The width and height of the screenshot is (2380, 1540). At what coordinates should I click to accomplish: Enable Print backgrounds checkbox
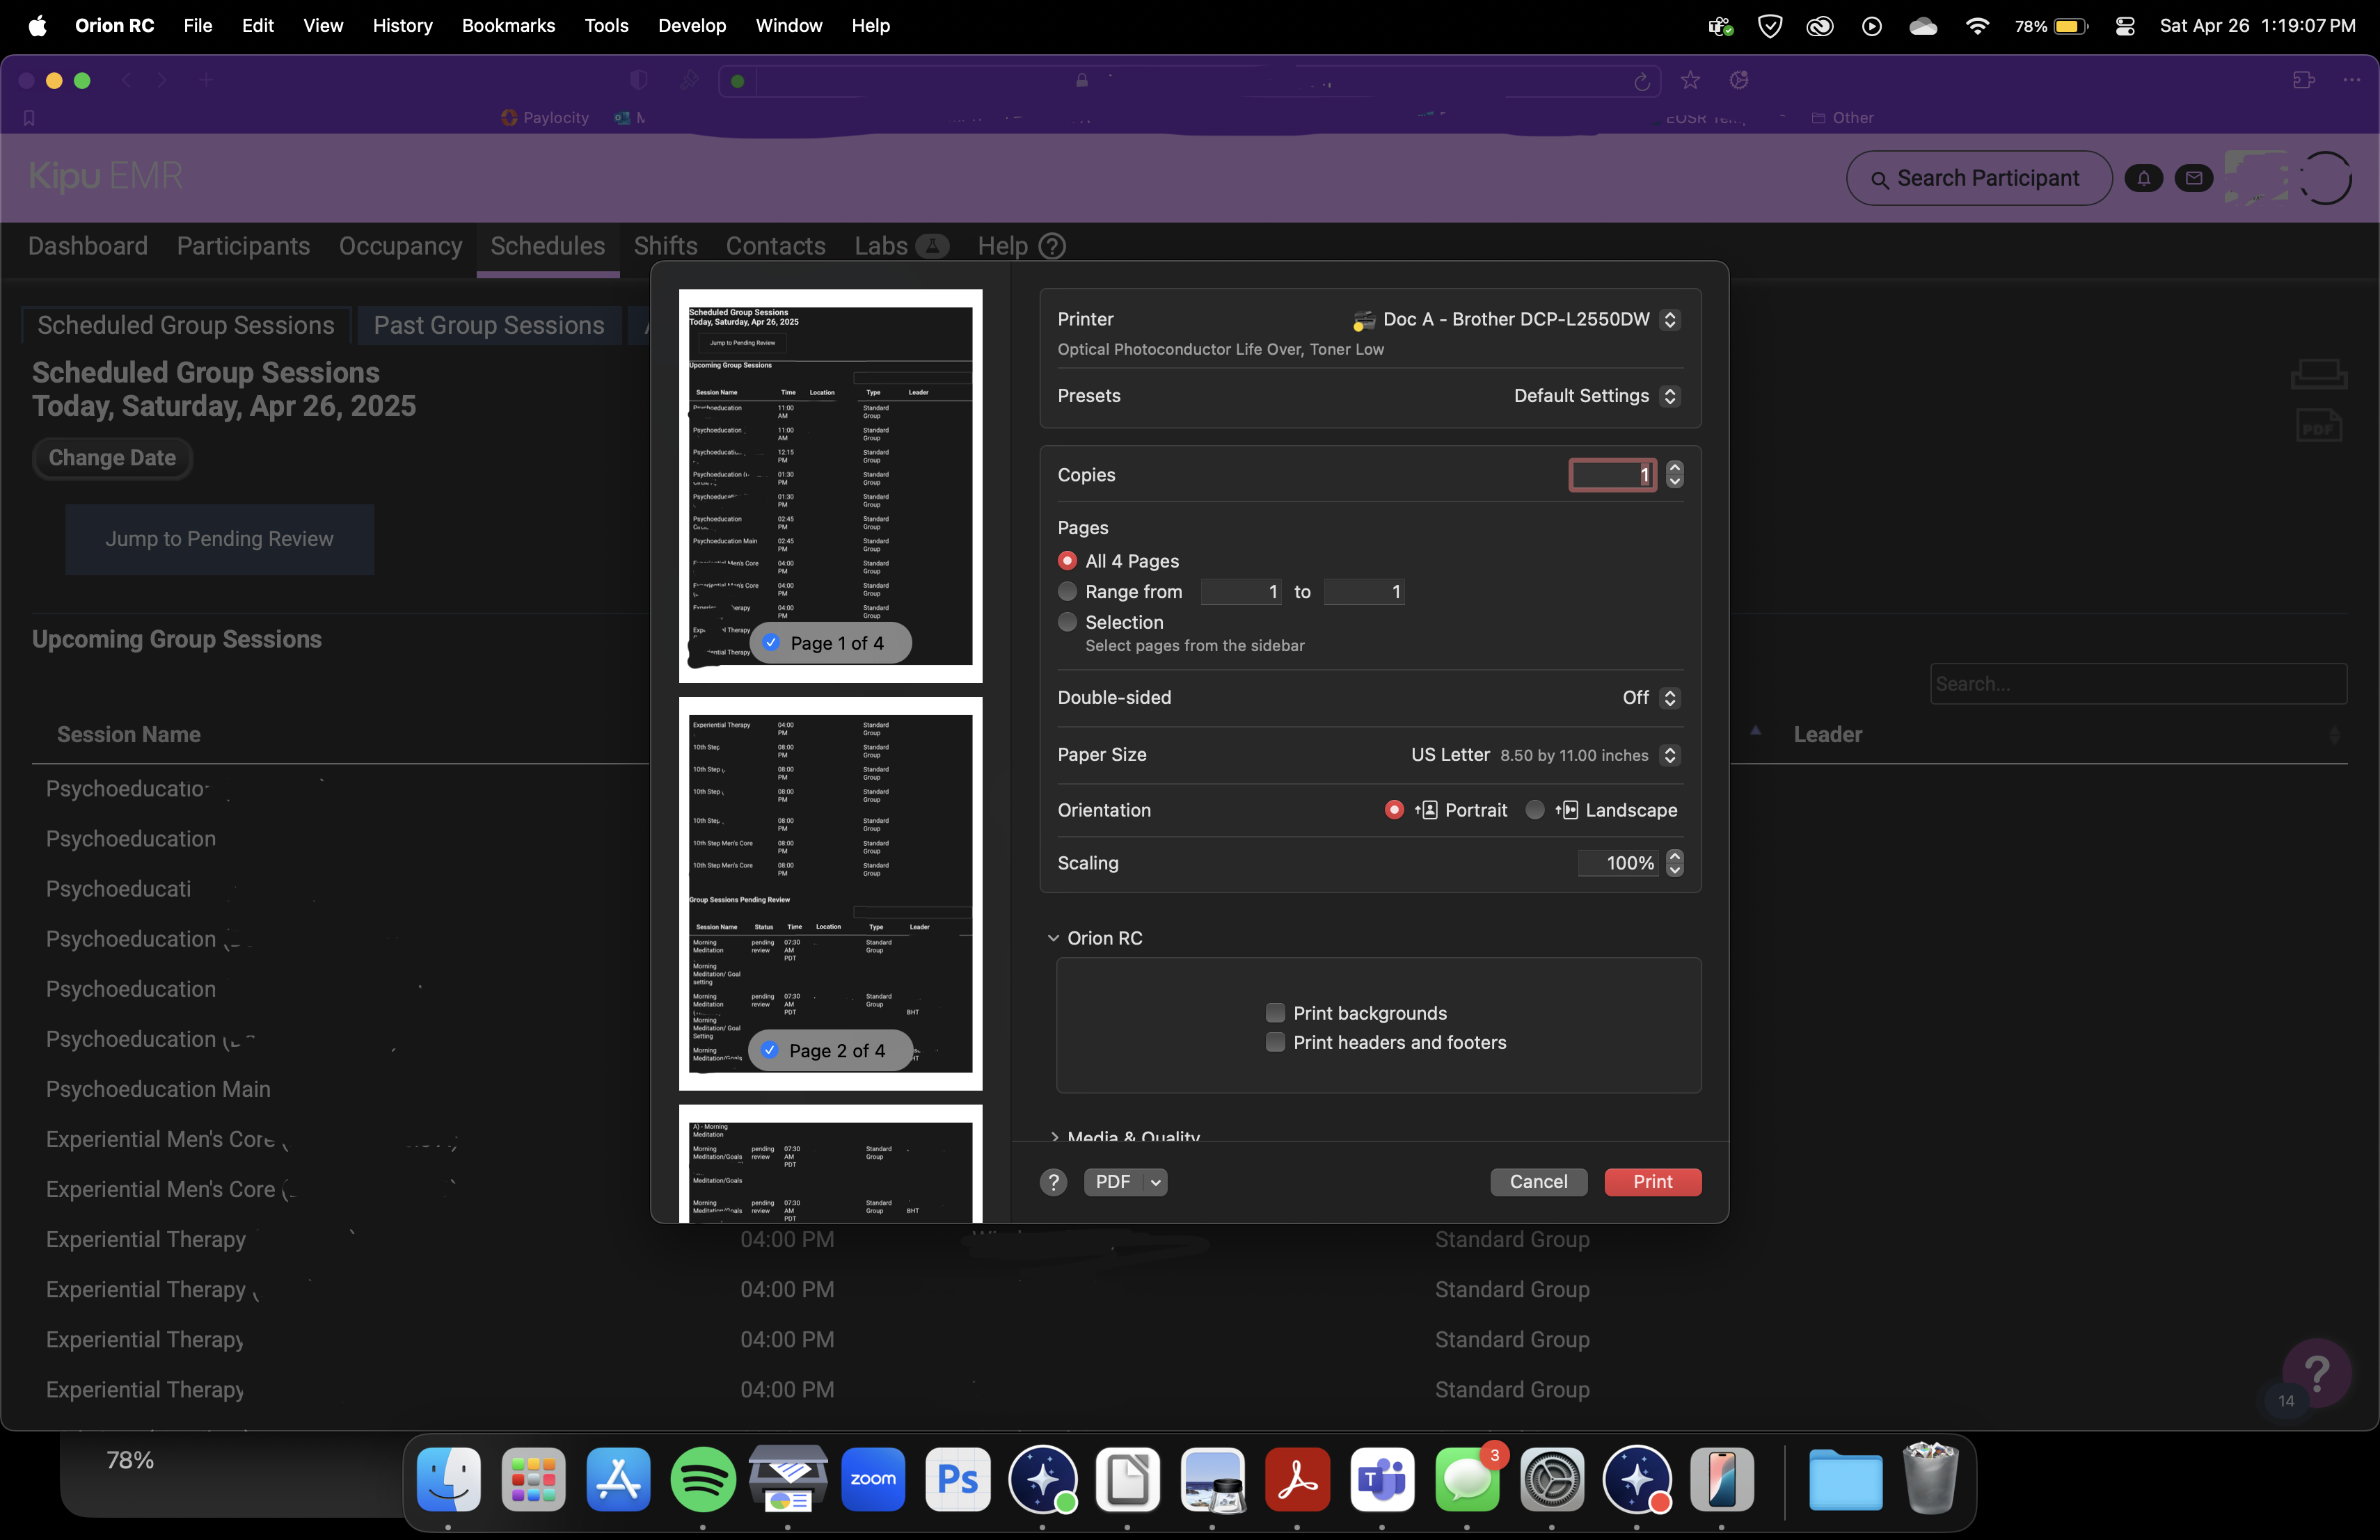point(1275,1013)
